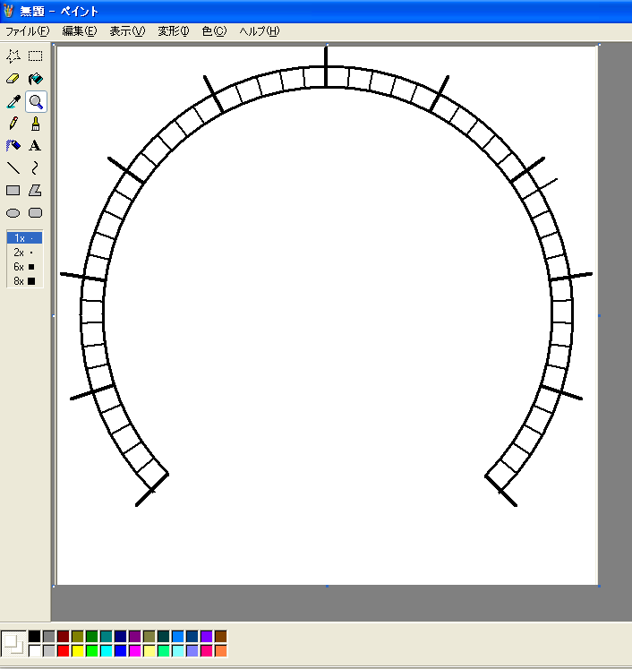
Task: Activate the Airbrush spray tool
Action: coord(13,146)
